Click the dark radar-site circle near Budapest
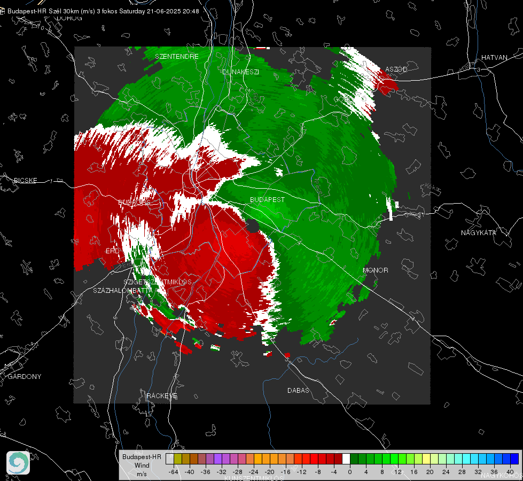The image size is (523, 481). click(x=253, y=227)
